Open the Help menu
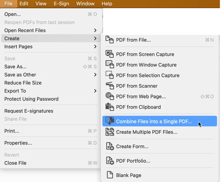 107,4
